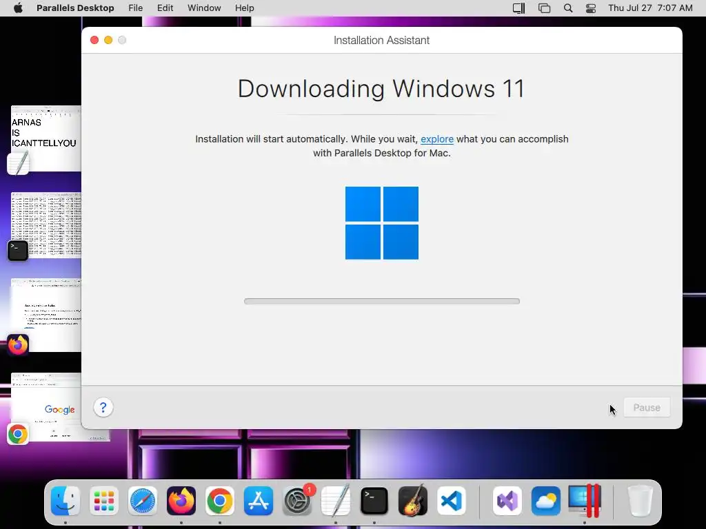The height and width of the screenshot is (529, 706).
Task: Open the Window menu
Action: coord(204,8)
